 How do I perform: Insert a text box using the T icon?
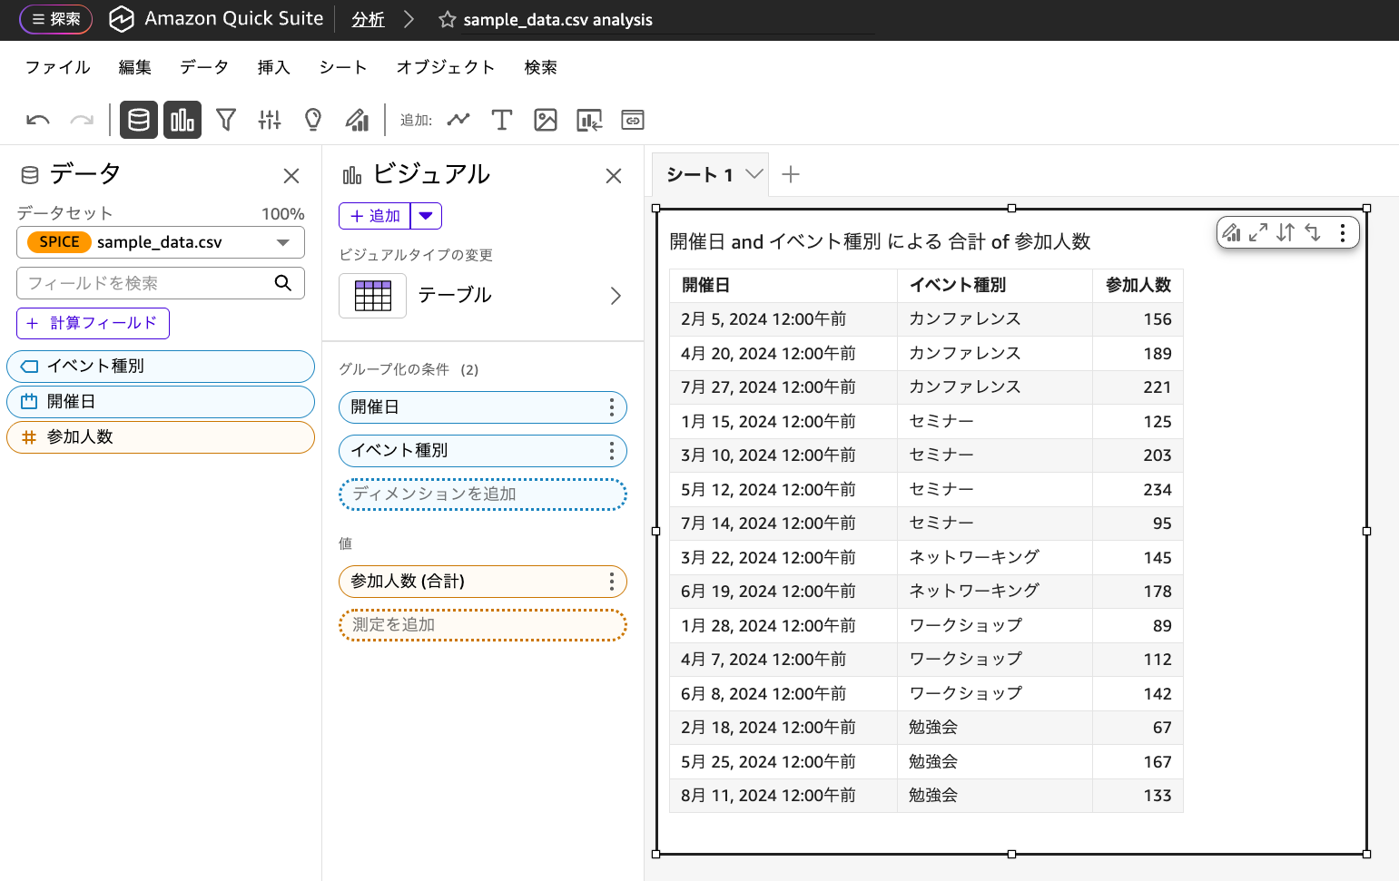tap(501, 119)
